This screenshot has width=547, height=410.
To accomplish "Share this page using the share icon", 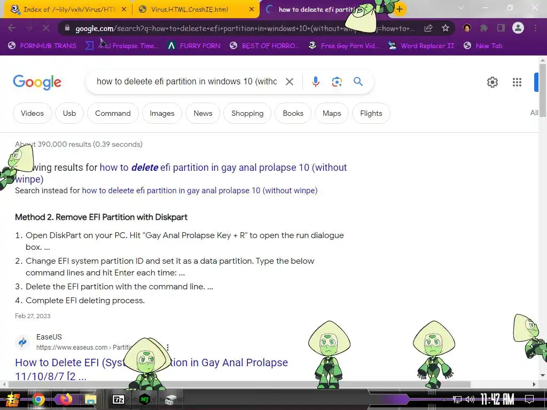I will (x=428, y=28).
